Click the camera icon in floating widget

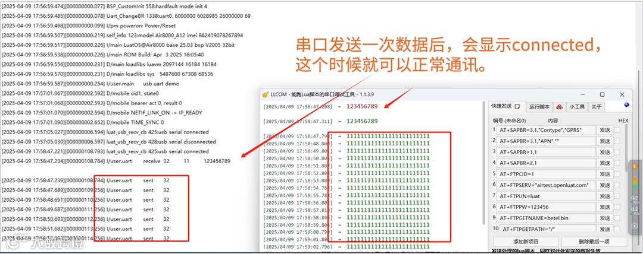click(634, 226)
